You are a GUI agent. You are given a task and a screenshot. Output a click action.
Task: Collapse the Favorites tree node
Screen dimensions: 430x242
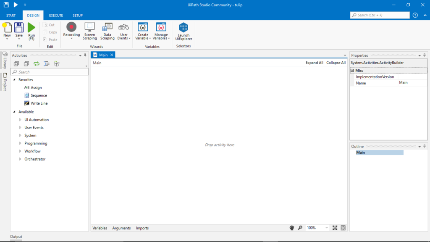coord(15,79)
